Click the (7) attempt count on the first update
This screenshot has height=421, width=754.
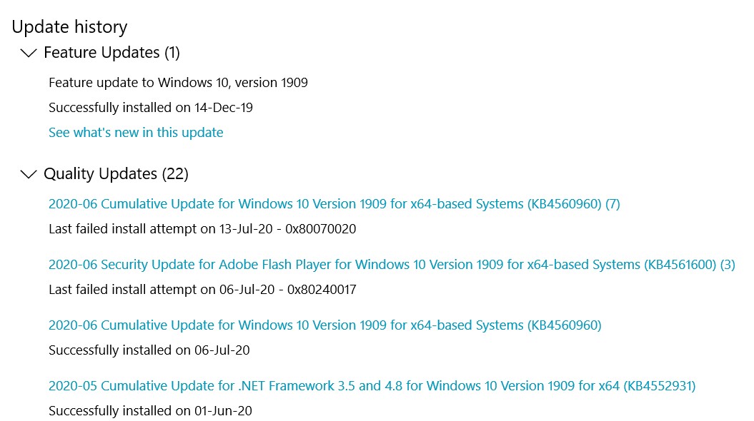612,204
